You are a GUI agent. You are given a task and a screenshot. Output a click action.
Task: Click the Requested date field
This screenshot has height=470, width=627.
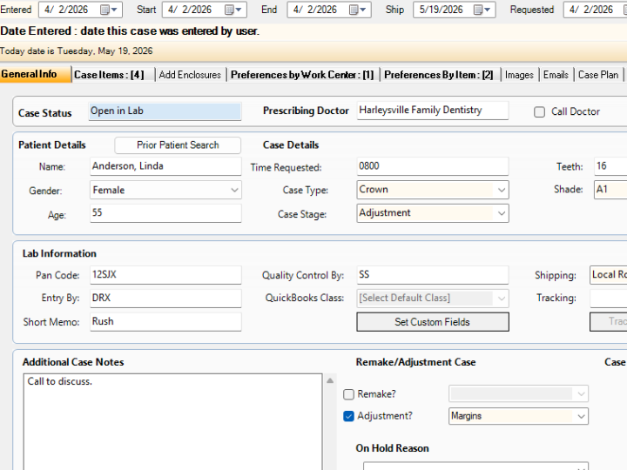[x=595, y=10]
